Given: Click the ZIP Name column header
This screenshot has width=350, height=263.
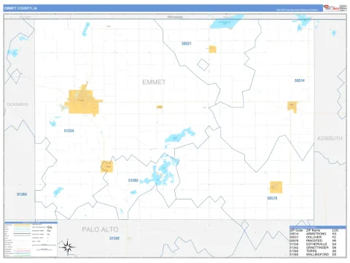Looking at the screenshot, I should 313,230.
